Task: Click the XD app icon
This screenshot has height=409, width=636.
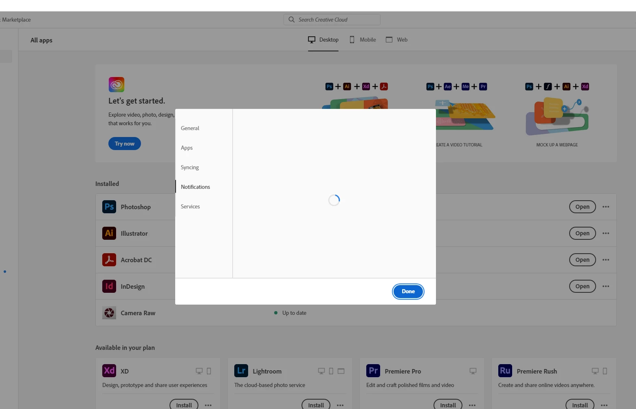Action: click(x=109, y=371)
